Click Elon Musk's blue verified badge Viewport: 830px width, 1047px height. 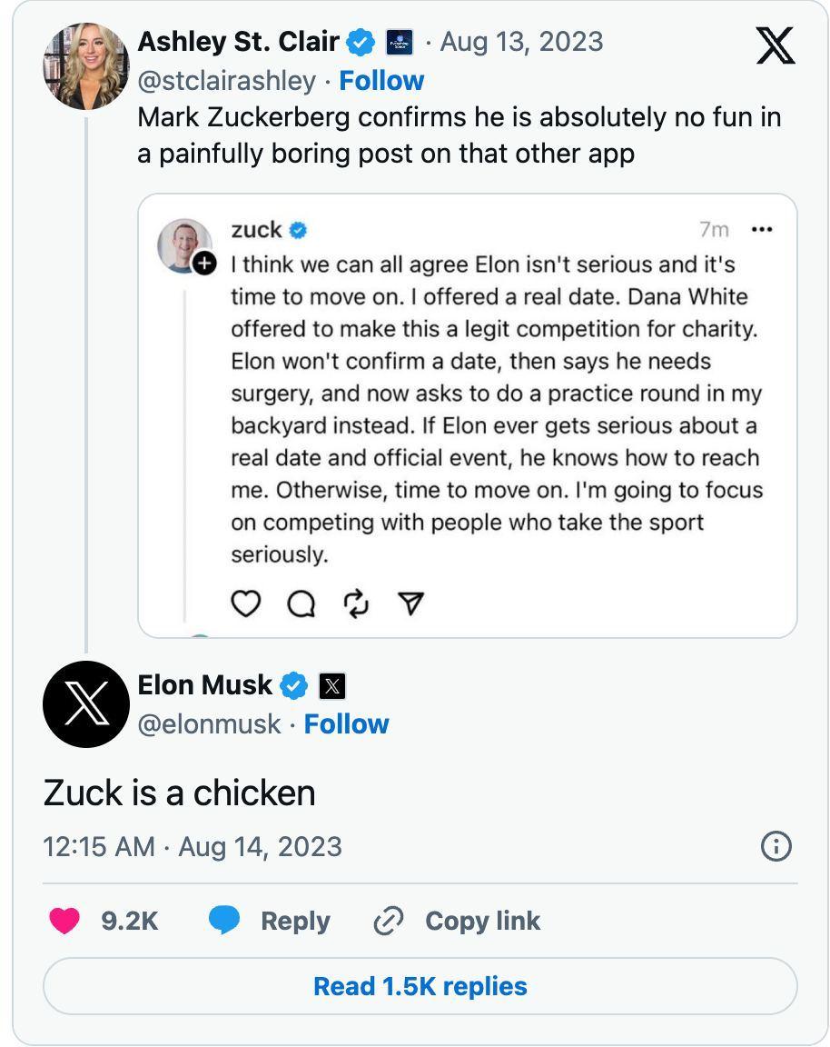pos(292,686)
